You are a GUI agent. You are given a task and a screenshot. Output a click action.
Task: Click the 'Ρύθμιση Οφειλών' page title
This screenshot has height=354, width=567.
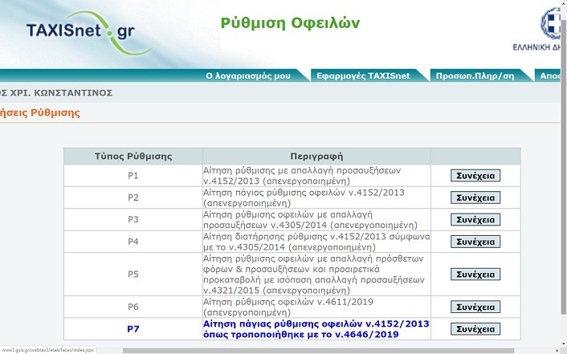pyautogui.click(x=290, y=22)
